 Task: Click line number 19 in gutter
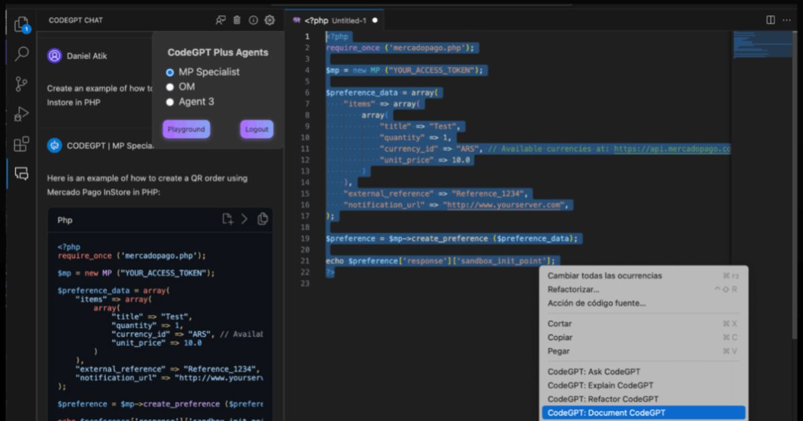pyautogui.click(x=305, y=238)
